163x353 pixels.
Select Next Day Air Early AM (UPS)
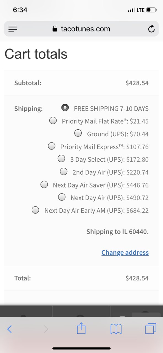point(35,210)
